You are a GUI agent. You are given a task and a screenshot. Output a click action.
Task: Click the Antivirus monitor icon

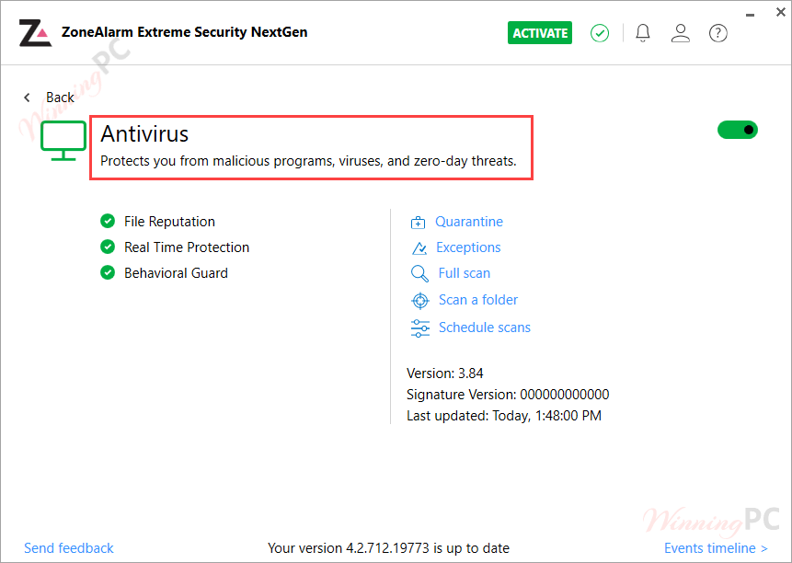[63, 140]
